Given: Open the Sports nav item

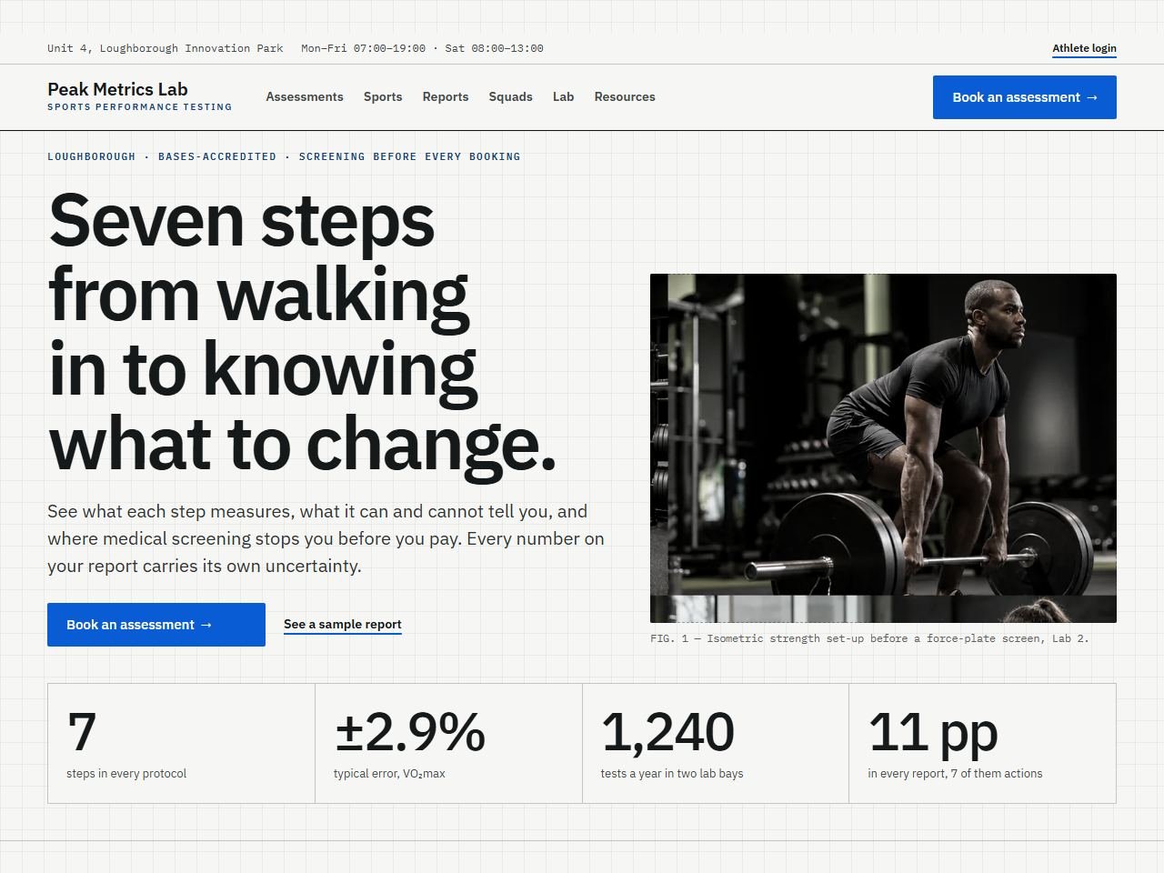Looking at the screenshot, I should coord(383,96).
